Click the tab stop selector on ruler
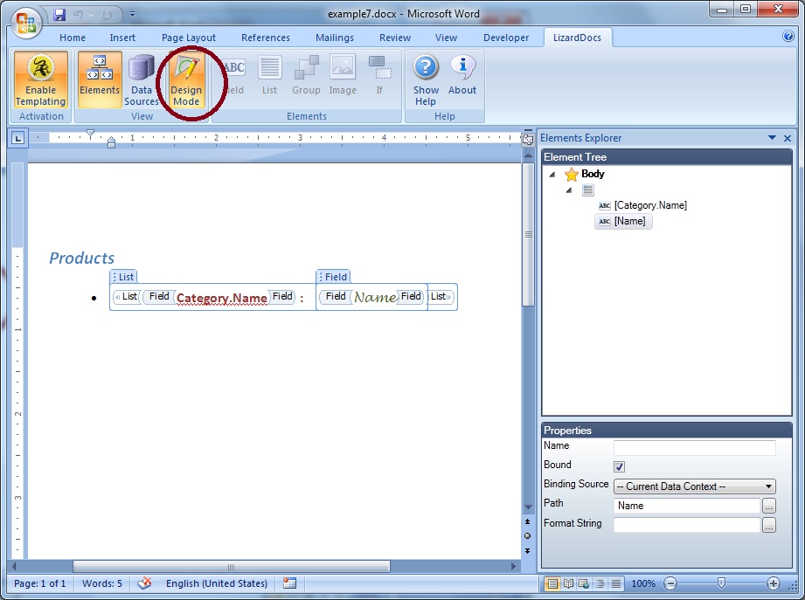The image size is (805, 600). click(18, 137)
